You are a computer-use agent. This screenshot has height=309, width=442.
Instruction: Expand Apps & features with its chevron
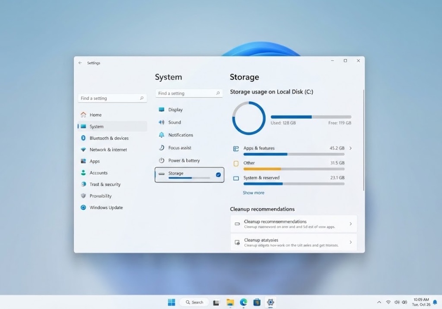(351, 148)
